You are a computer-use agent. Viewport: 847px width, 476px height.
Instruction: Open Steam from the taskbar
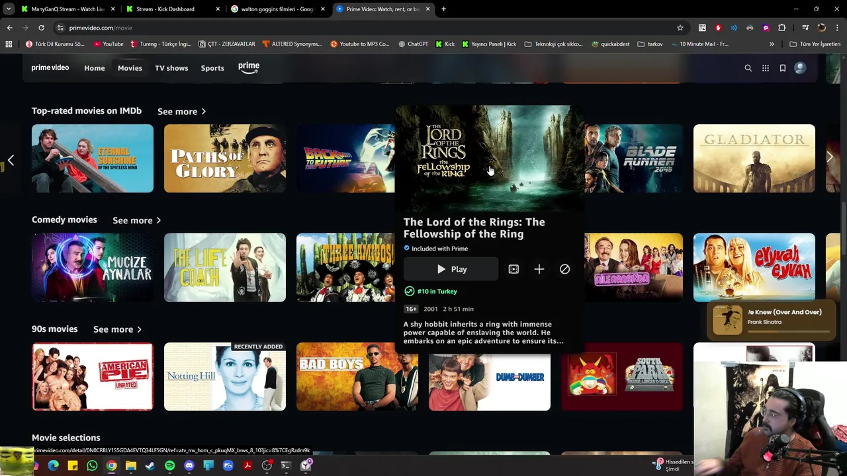150,466
